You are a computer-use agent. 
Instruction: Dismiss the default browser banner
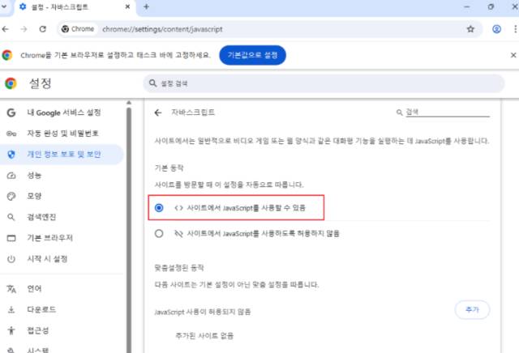coord(513,55)
